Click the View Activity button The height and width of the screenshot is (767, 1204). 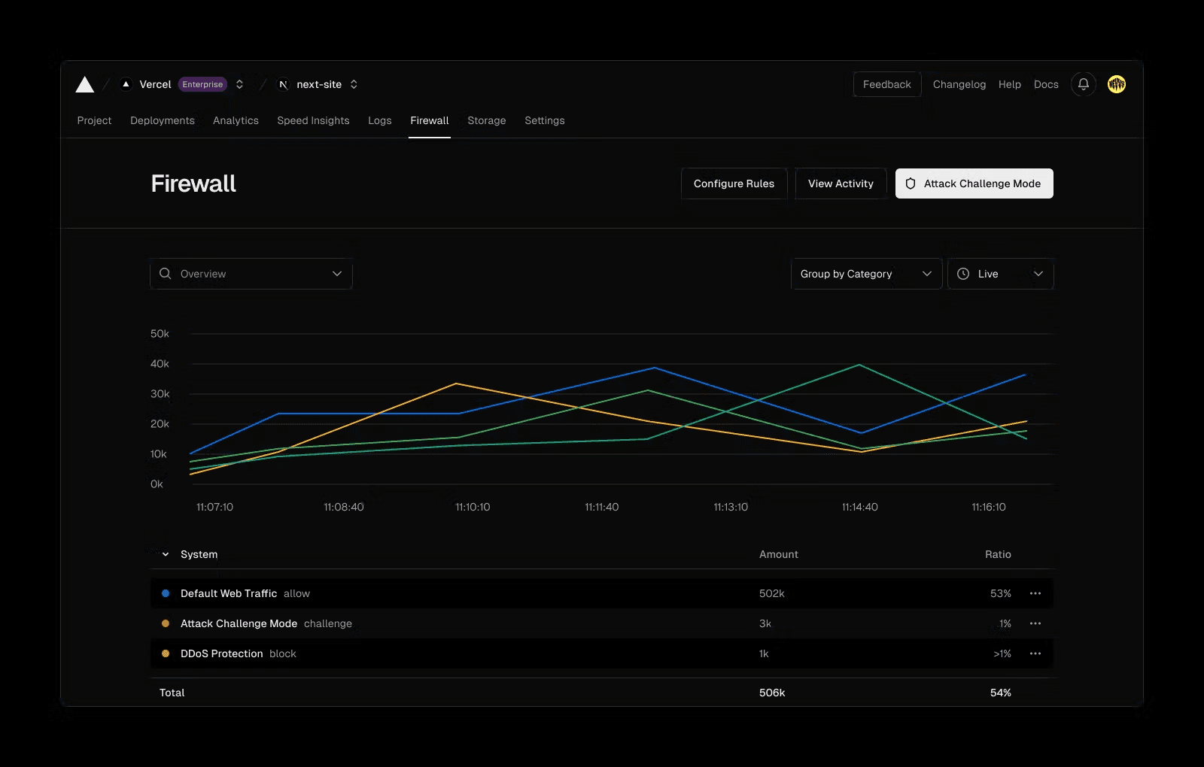tap(840, 183)
